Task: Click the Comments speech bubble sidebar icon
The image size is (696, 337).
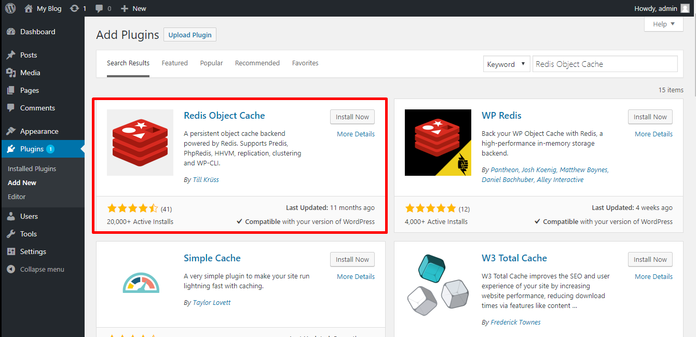Action: [x=11, y=108]
